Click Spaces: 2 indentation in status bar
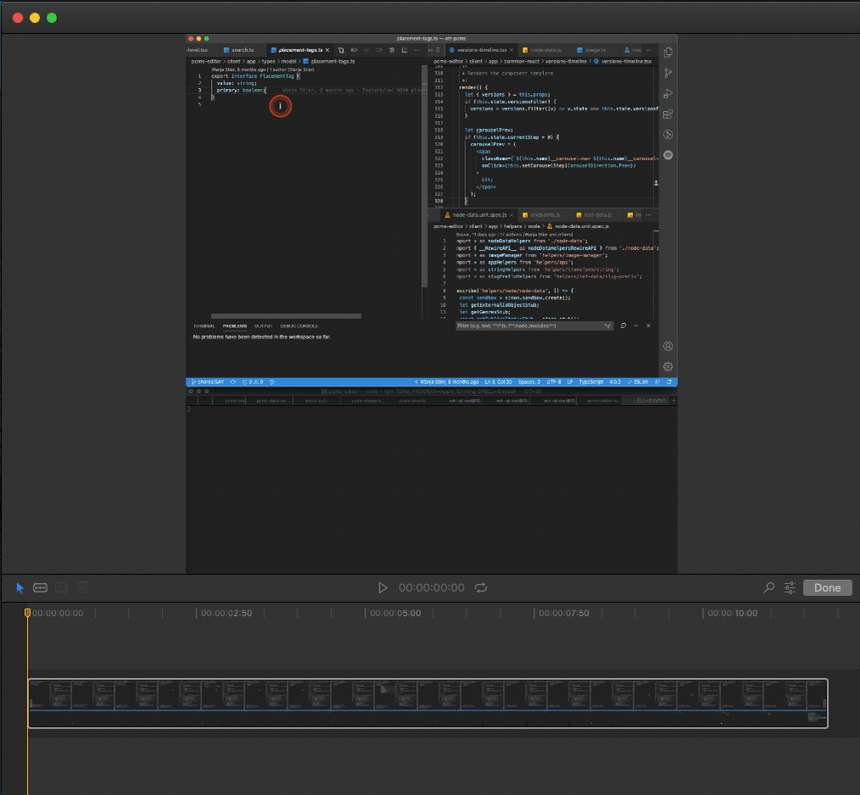 [x=530, y=382]
